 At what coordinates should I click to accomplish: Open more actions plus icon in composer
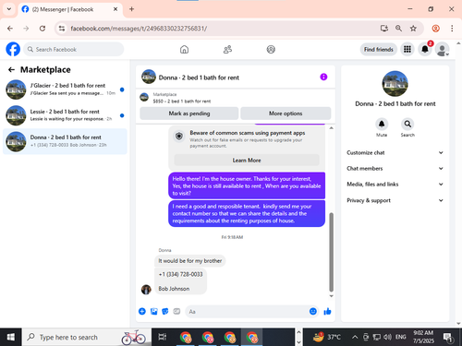click(x=142, y=311)
